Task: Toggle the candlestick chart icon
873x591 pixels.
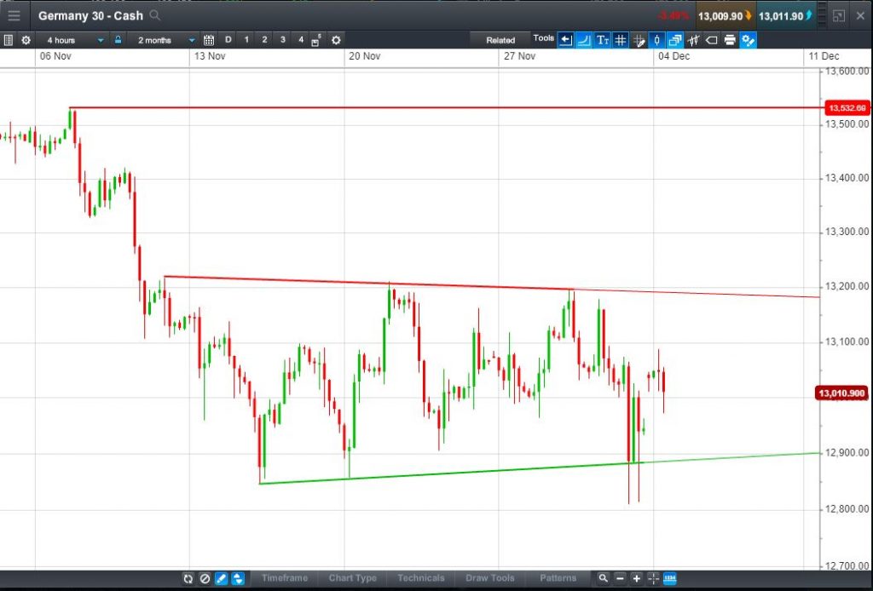Action: 657,40
